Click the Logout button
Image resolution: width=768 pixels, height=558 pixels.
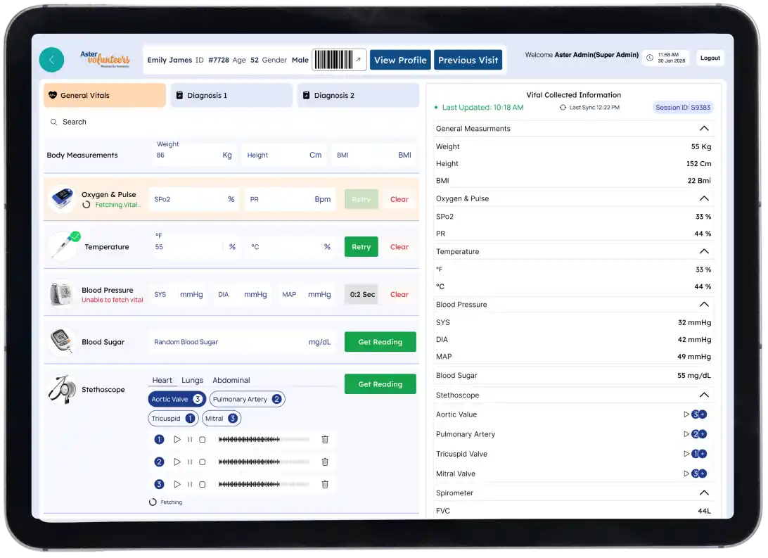[710, 58]
